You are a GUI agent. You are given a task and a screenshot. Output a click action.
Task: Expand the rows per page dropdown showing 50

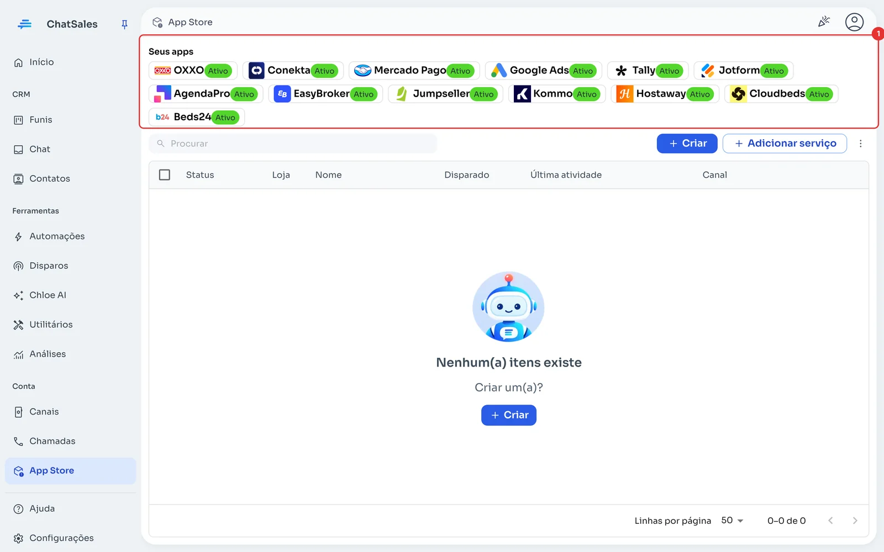point(733,521)
